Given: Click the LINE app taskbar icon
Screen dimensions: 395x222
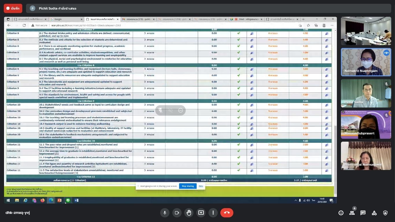Looking at the screenshot, I should tap(68, 200).
